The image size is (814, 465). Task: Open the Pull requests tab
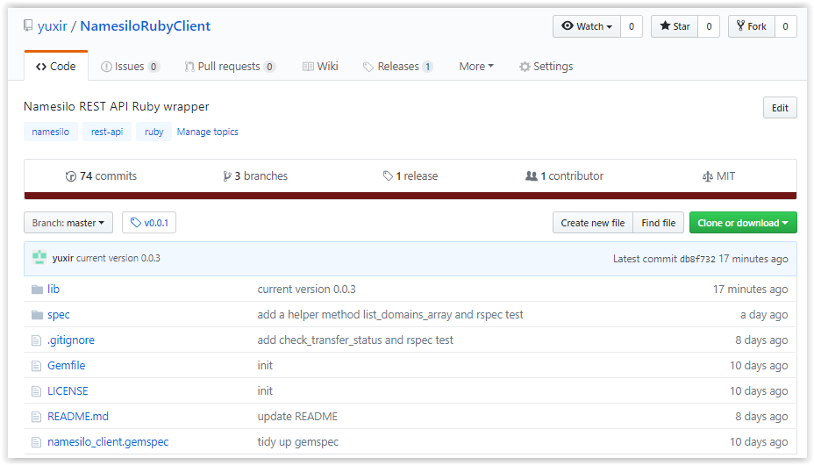pyautogui.click(x=230, y=67)
